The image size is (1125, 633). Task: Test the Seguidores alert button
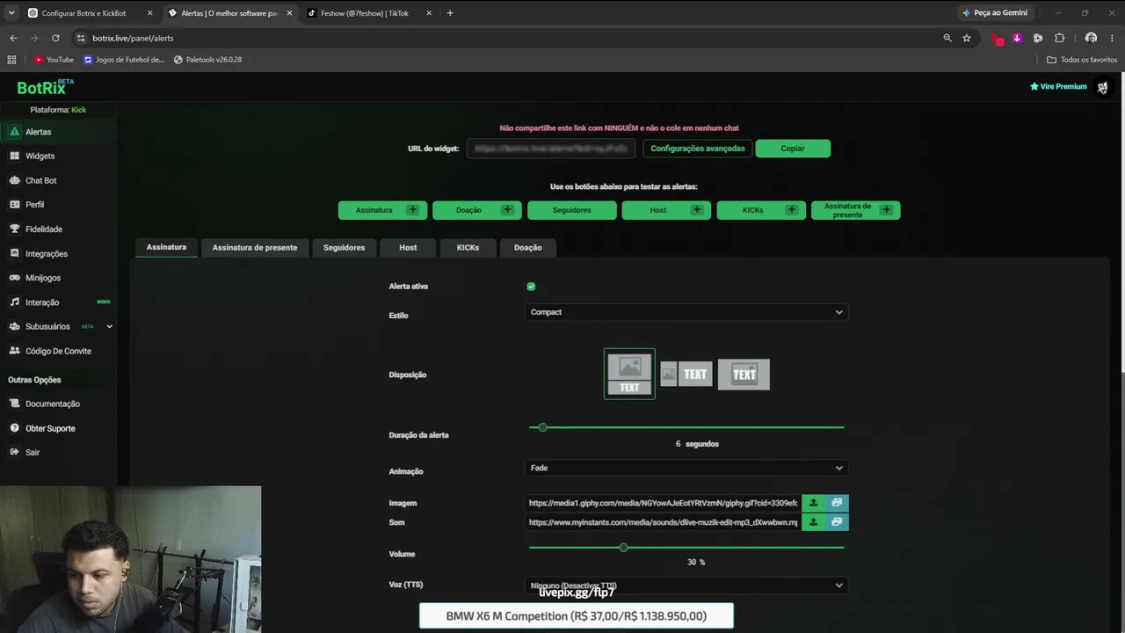pyautogui.click(x=572, y=210)
